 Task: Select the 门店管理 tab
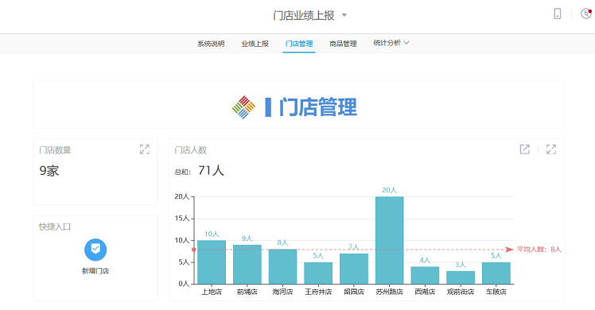(x=299, y=44)
